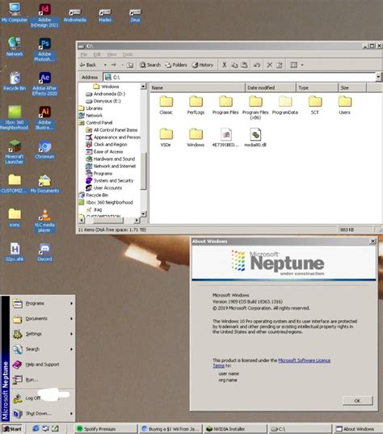Select the msdia80.dll file
383x434 pixels.
tap(255, 137)
